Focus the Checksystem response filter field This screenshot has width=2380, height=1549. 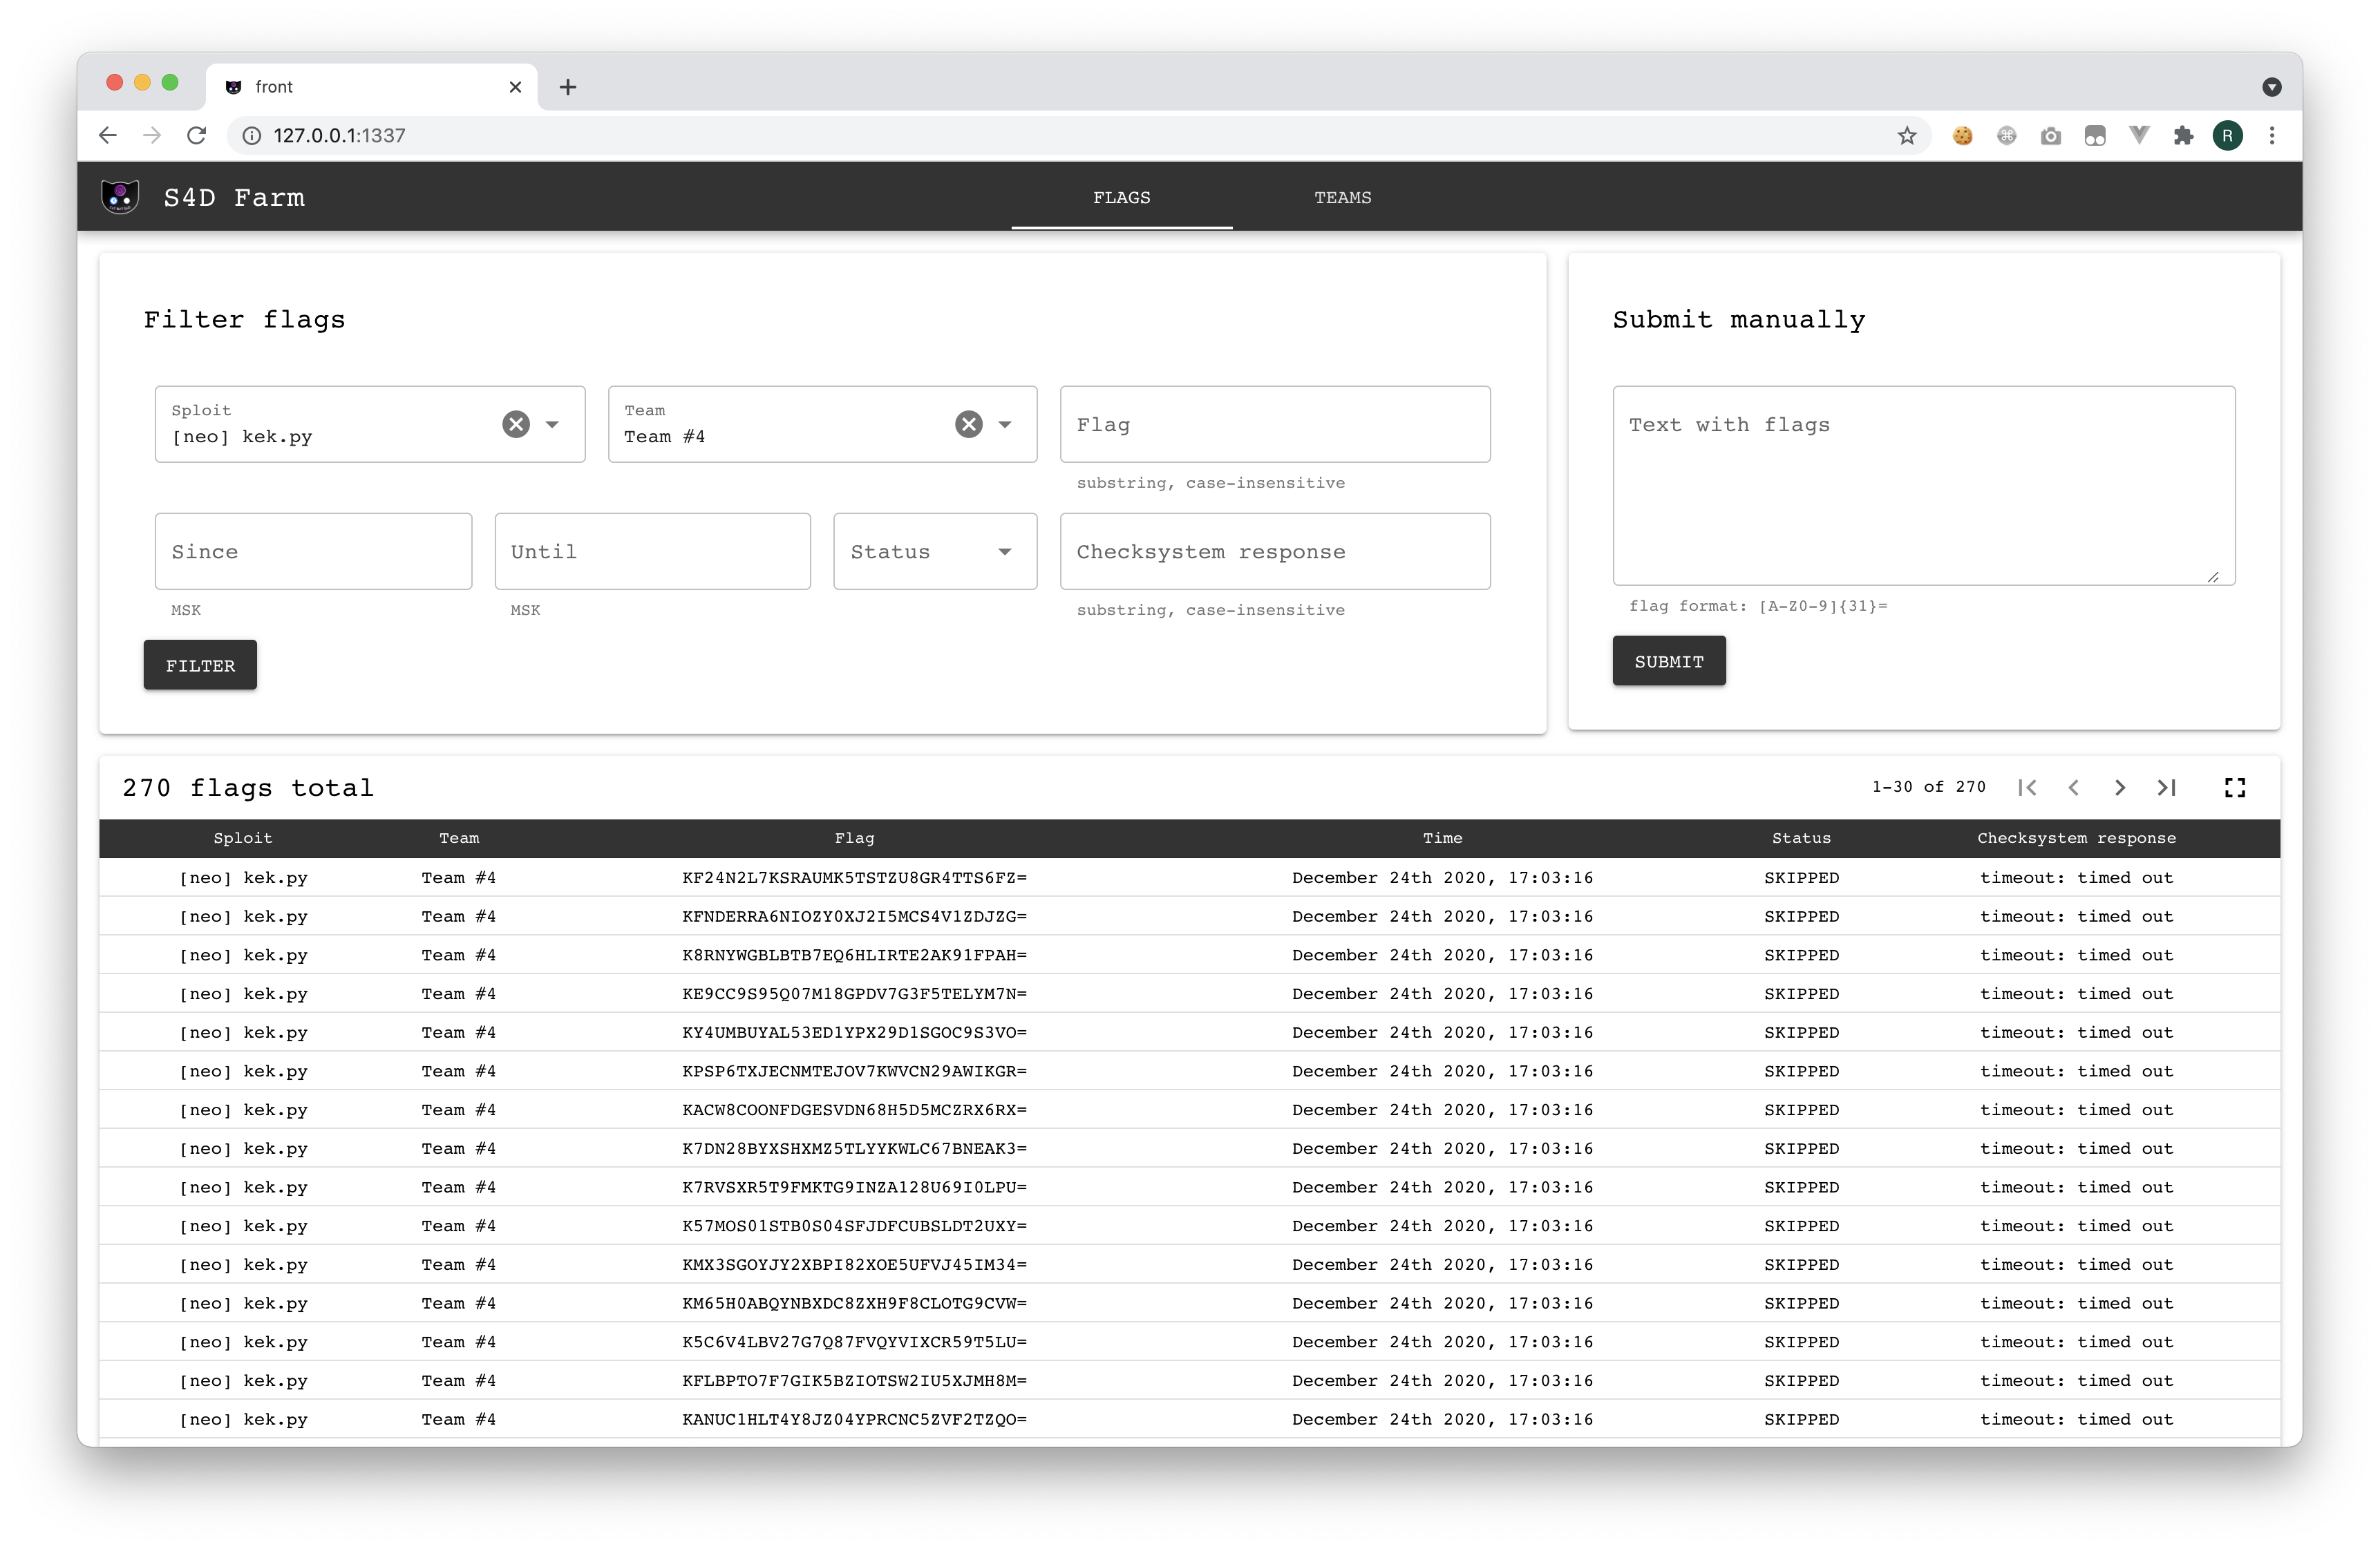1274,551
